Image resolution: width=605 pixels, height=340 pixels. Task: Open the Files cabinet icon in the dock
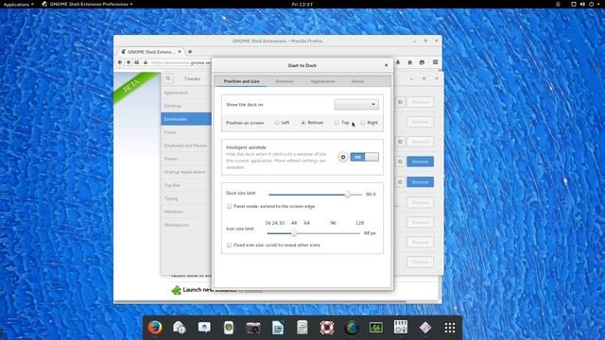pyautogui.click(x=302, y=328)
